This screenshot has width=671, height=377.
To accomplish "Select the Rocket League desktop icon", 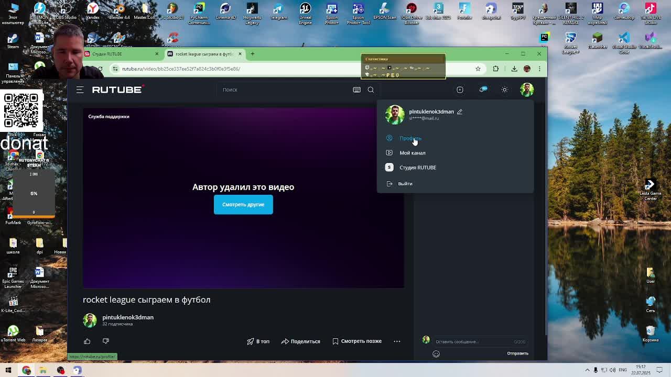I will click(570, 43).
